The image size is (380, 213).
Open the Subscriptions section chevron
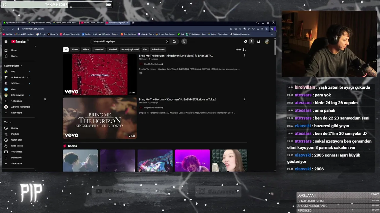(21, 66)
